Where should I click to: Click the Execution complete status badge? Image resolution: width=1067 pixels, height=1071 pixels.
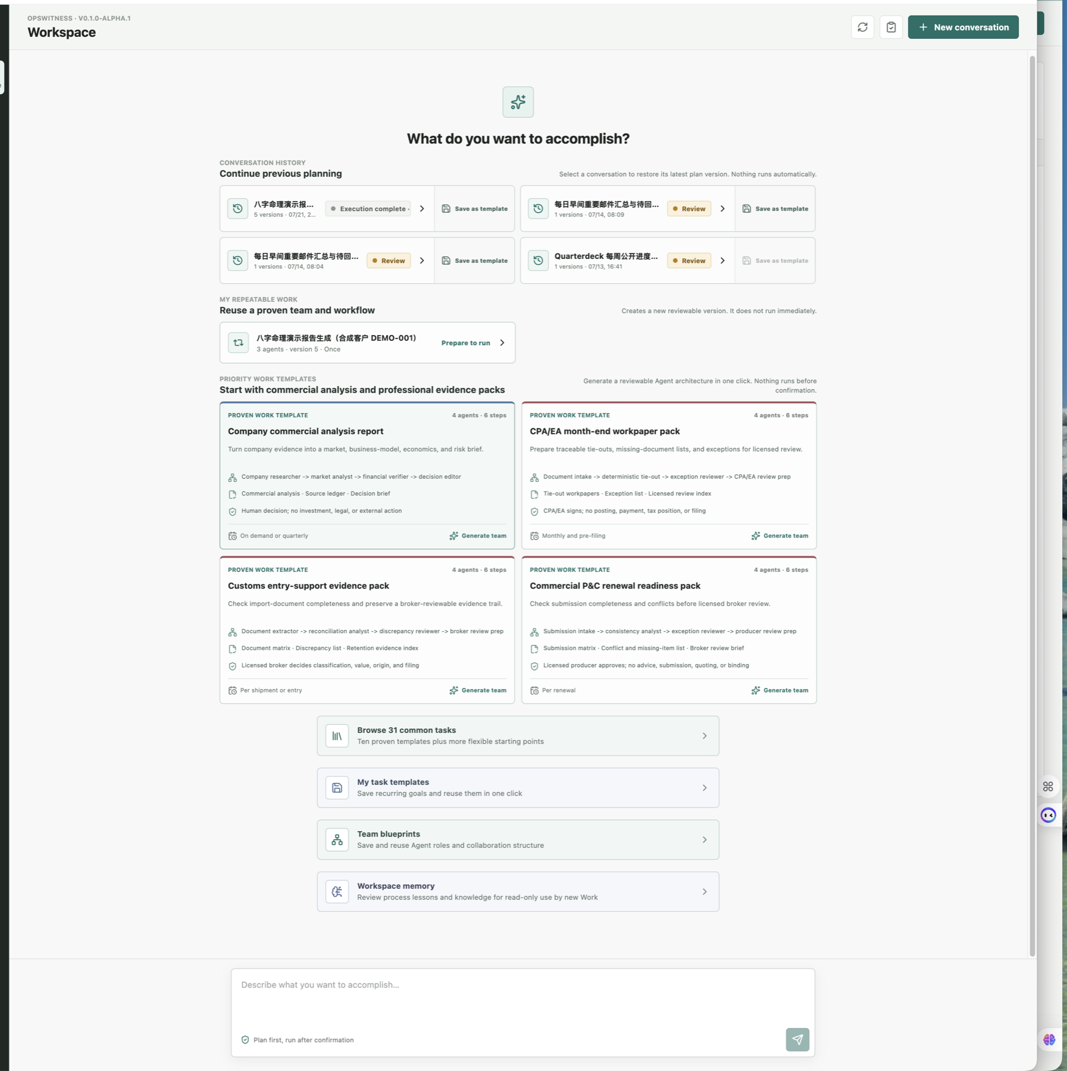[x=368, y=209]
